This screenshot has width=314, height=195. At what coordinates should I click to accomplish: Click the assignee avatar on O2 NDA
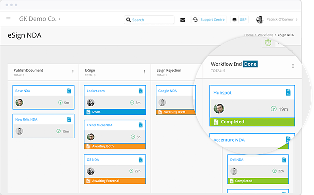click(91, 171)
